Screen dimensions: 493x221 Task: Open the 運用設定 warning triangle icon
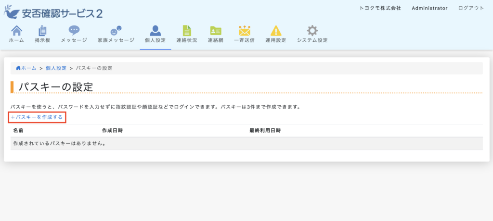tap(276, 31)
